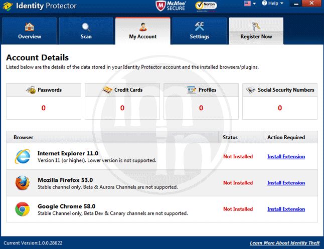This screenshot has width=324, height=249.
Task: Click the Google Chrome browser icon
Action: (22, 209)
